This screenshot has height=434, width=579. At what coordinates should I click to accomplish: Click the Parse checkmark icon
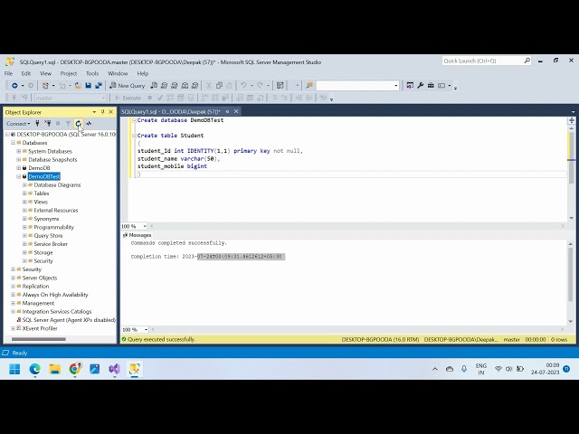click(160, 99)
